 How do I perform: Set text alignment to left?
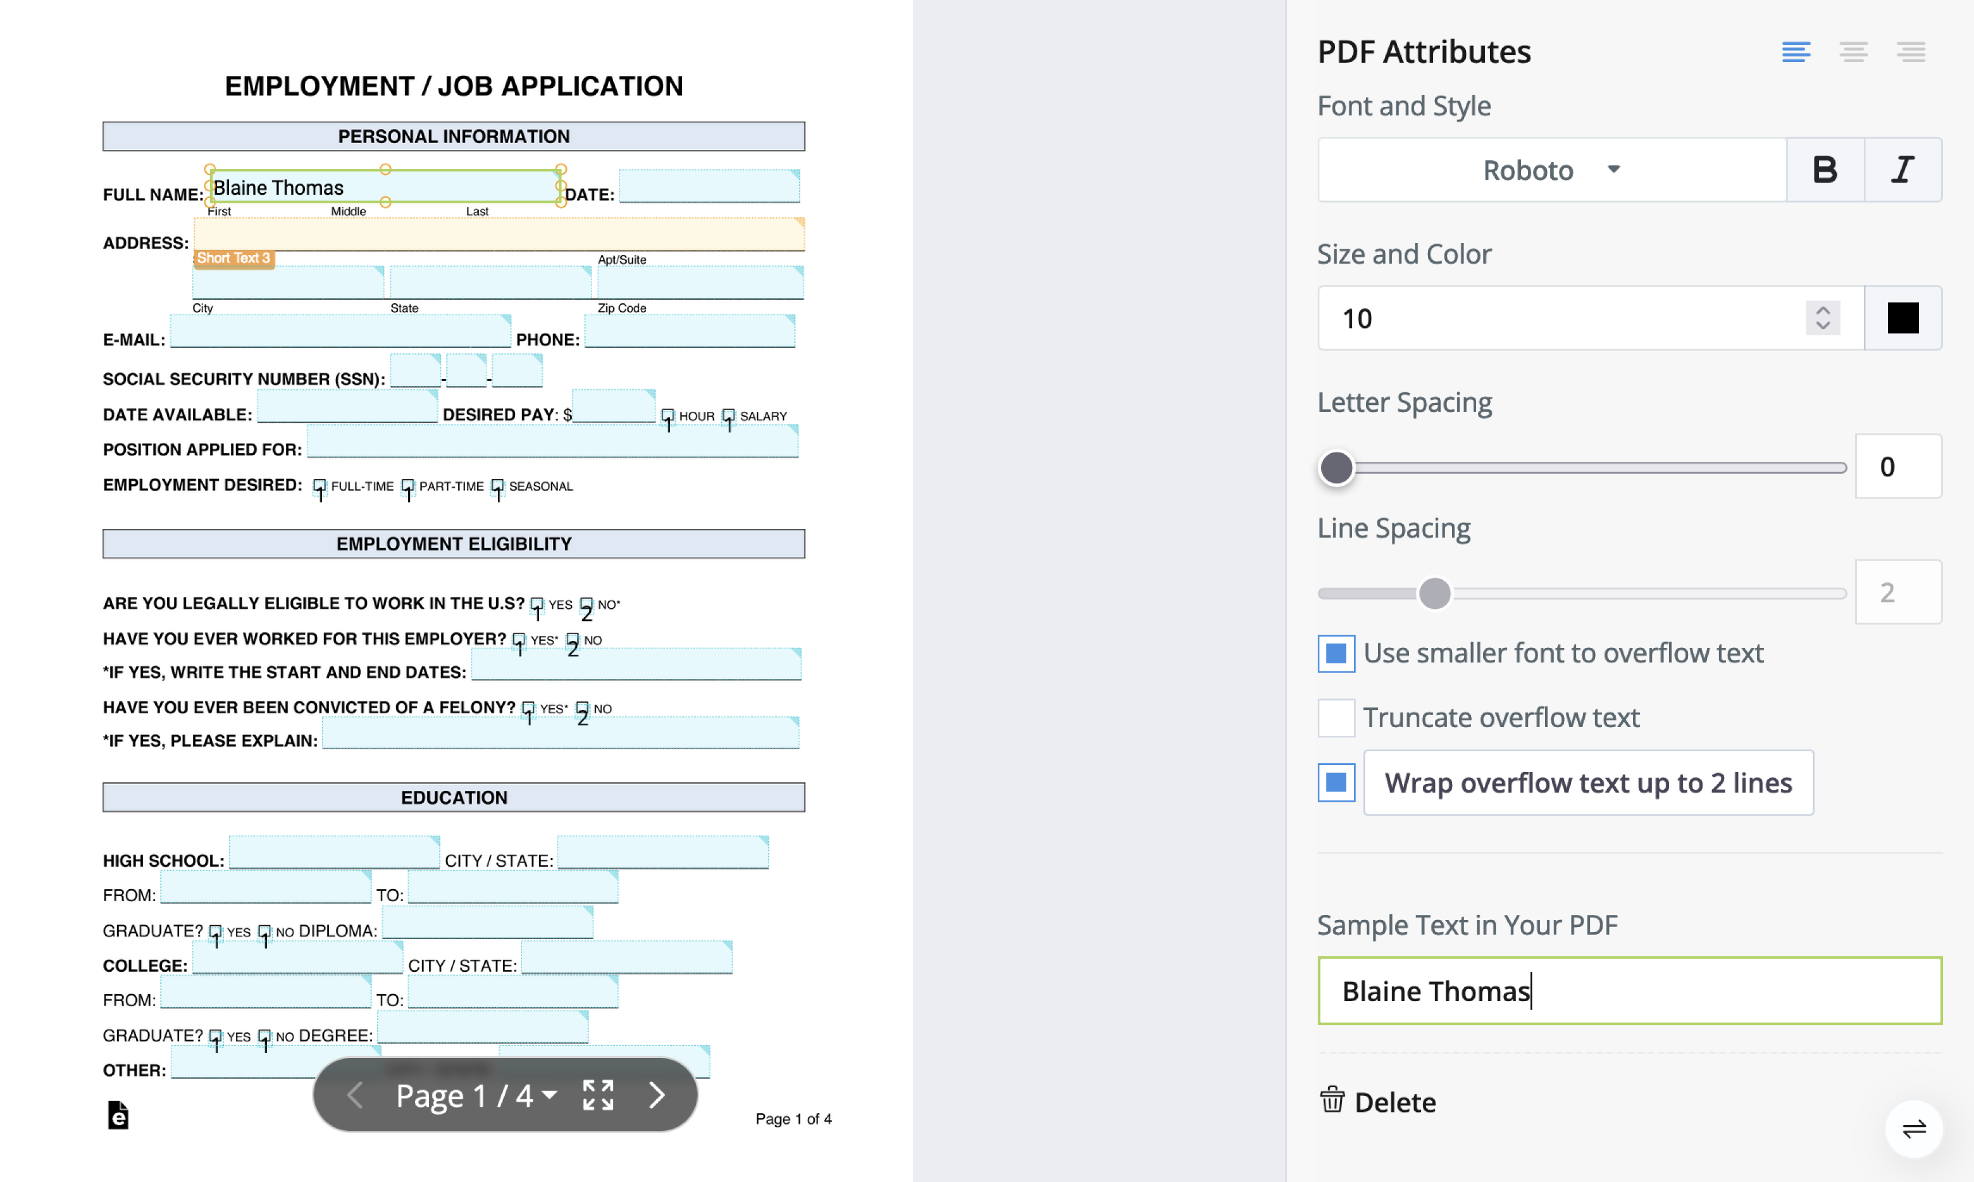pyautogui.click(x=1795, y=53)
